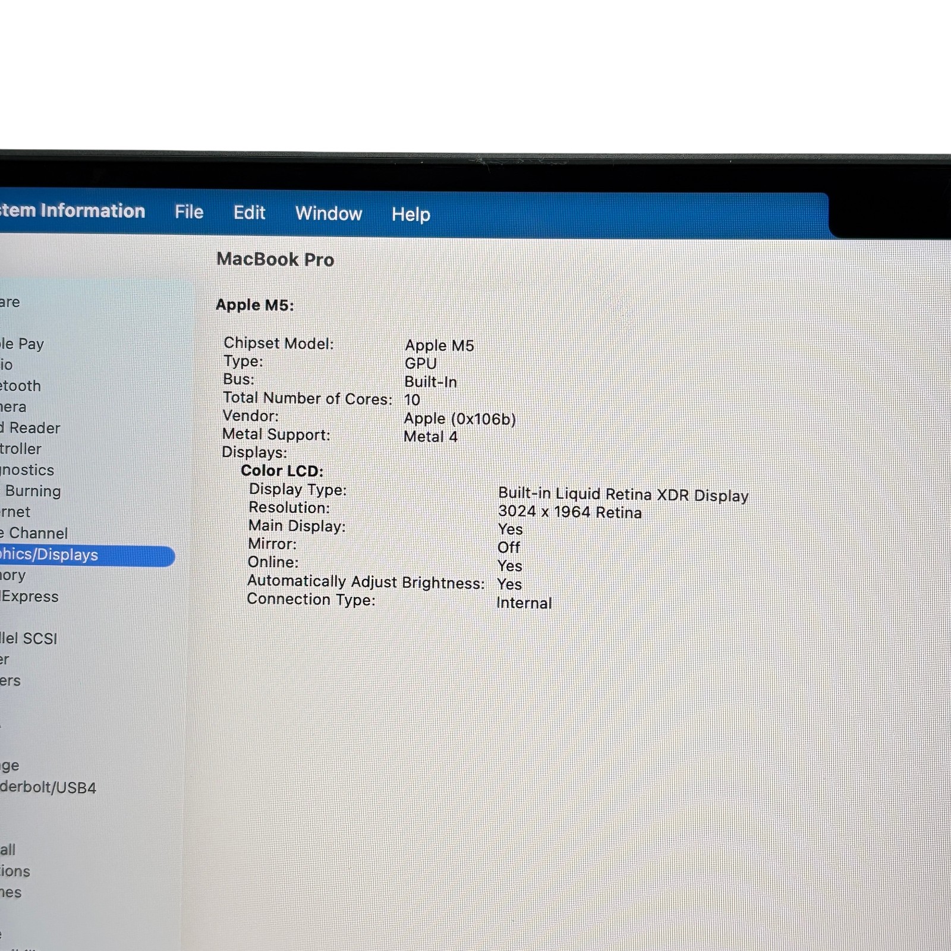Click 'Built-in Liquid Retina XDR Display' value
Screen dimensions: 951x951
click(623, 494)
